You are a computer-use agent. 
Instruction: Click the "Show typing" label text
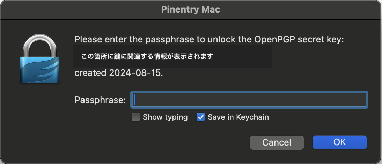(165, 117)
